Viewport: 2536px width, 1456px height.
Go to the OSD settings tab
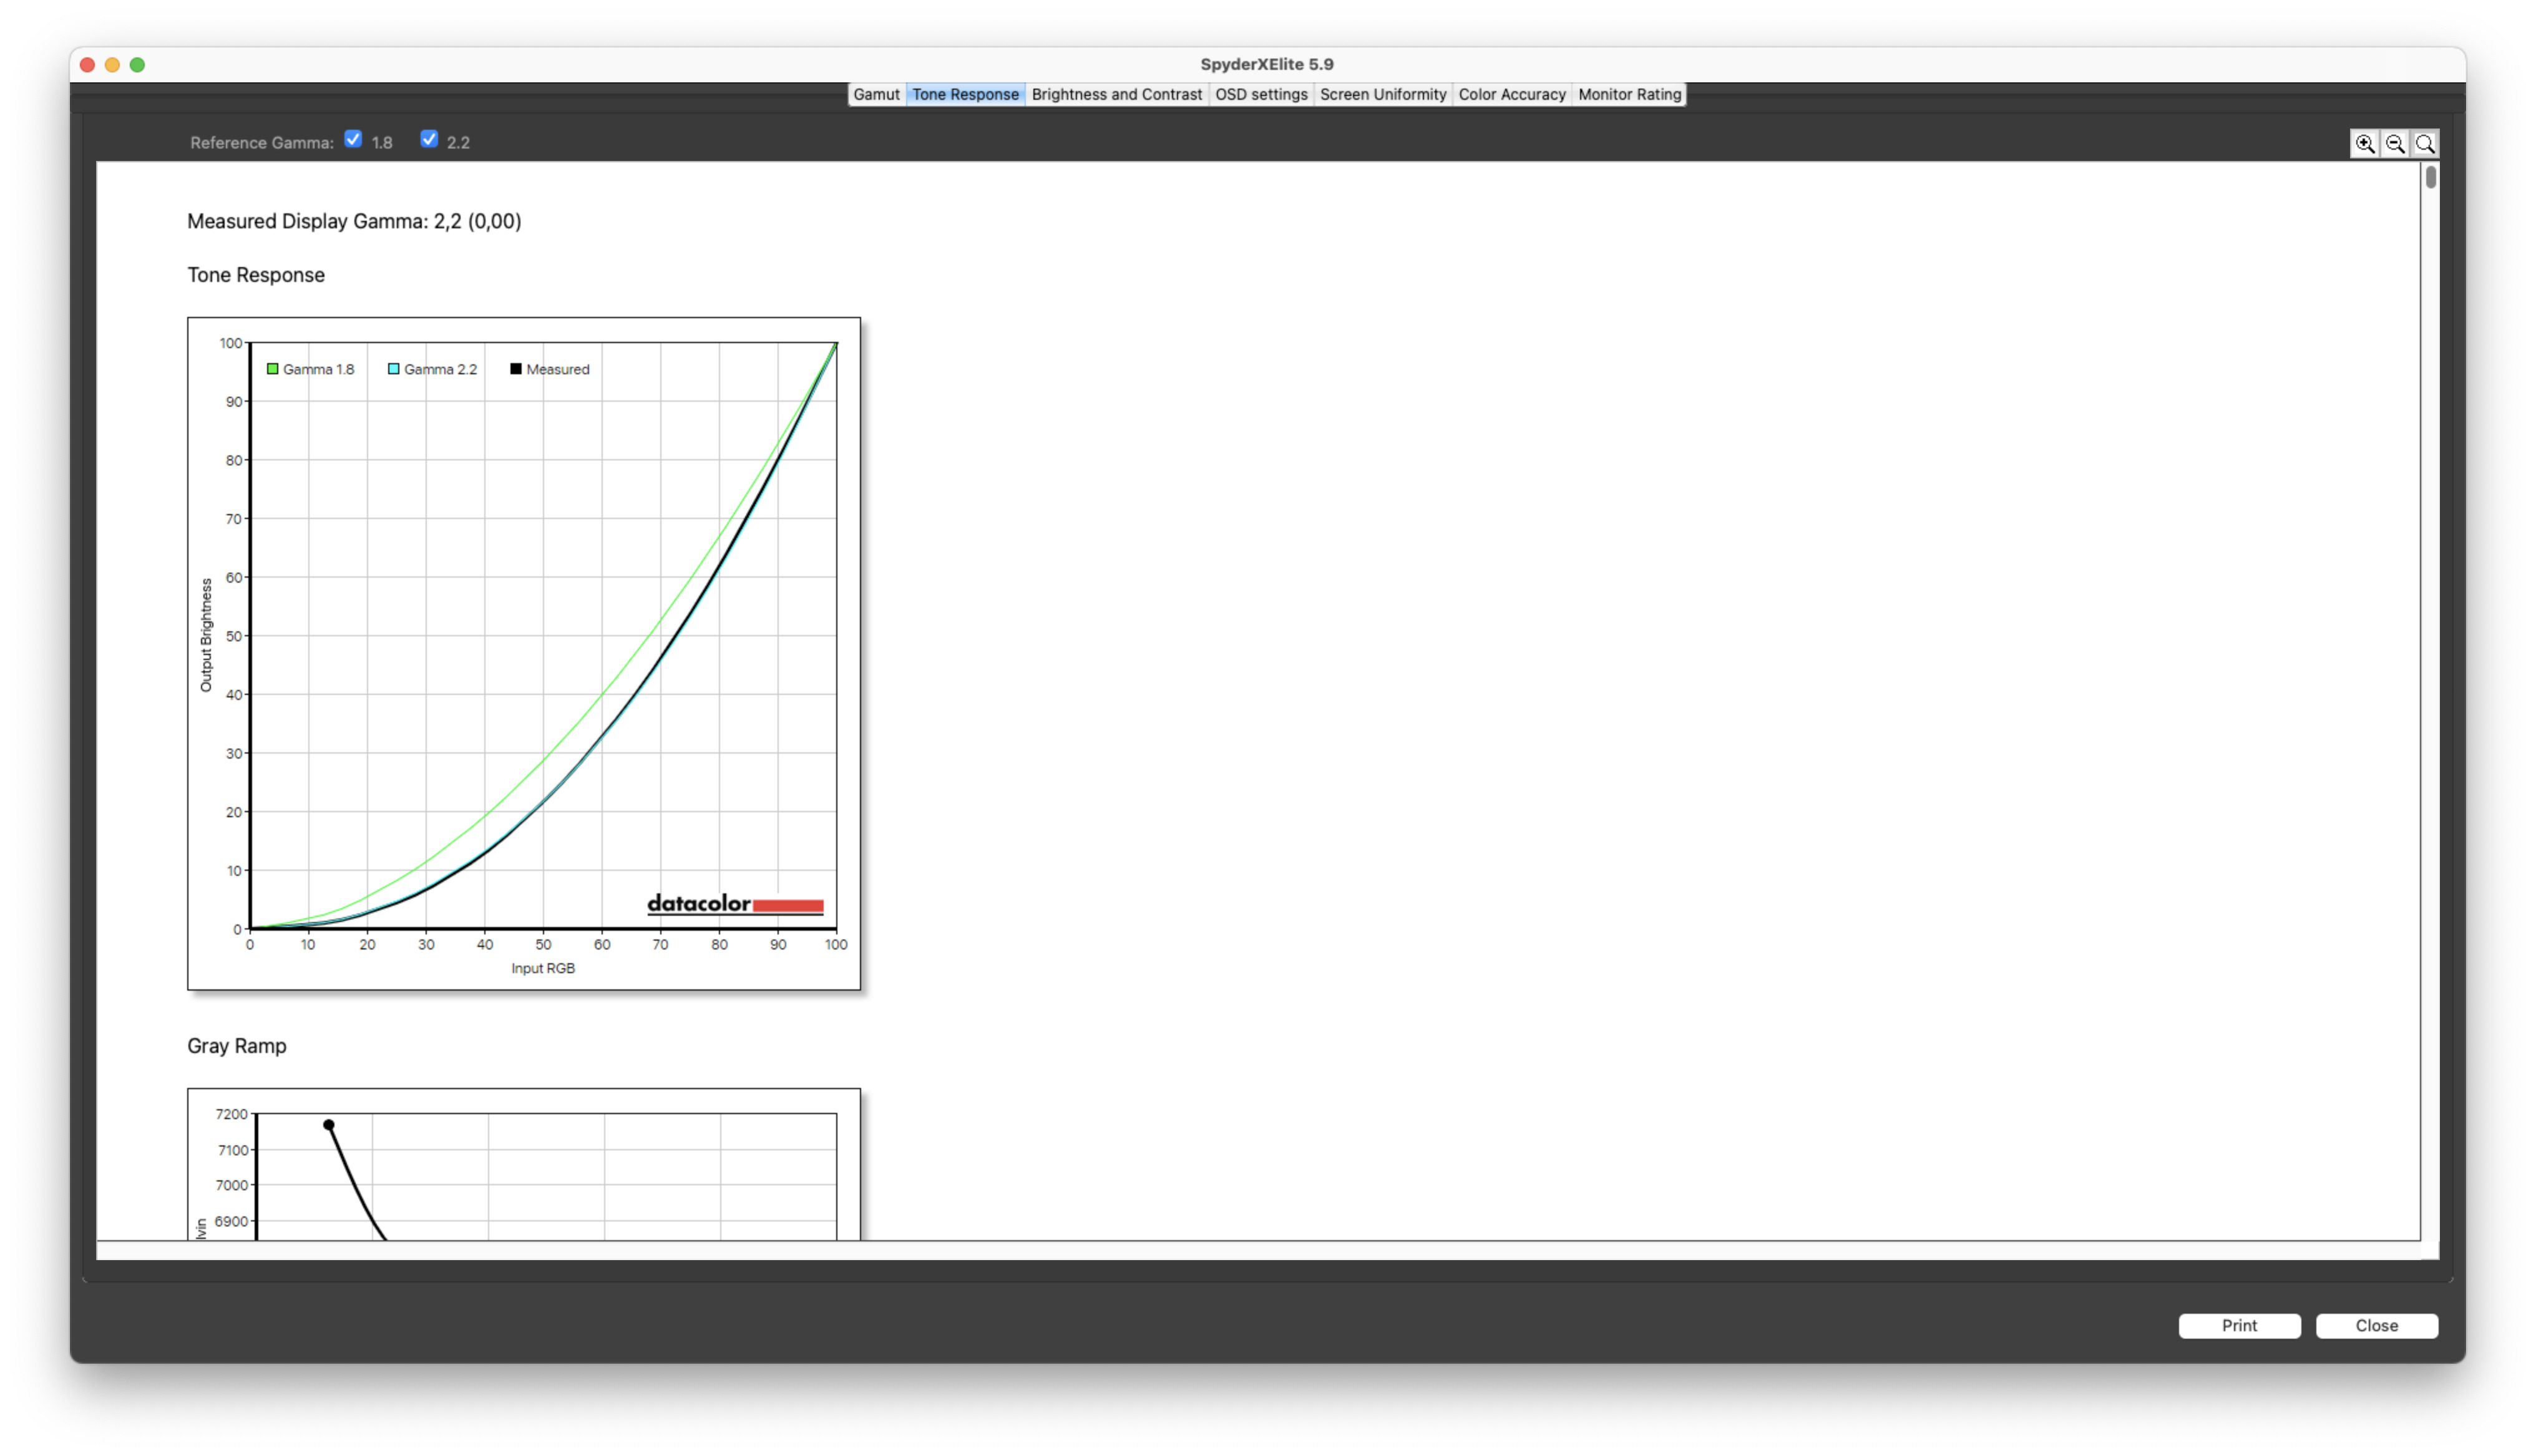(1261, 94)
